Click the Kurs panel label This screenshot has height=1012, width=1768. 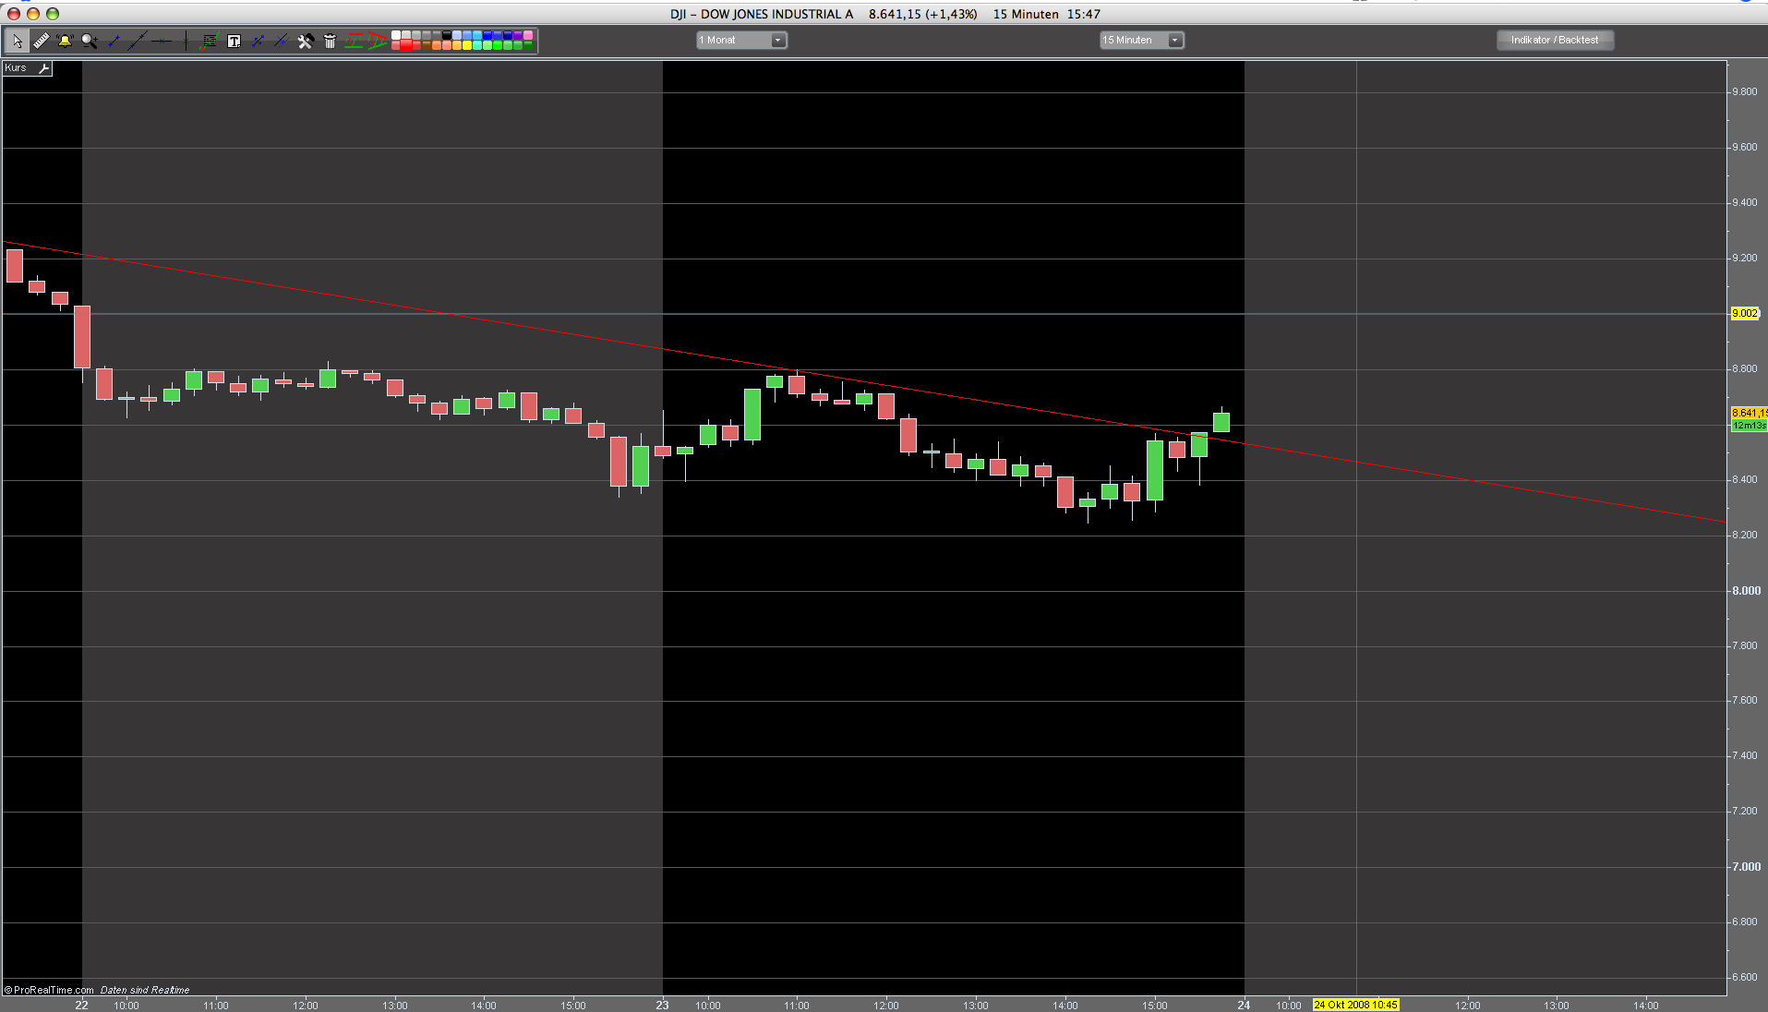[x=17, y=68]
